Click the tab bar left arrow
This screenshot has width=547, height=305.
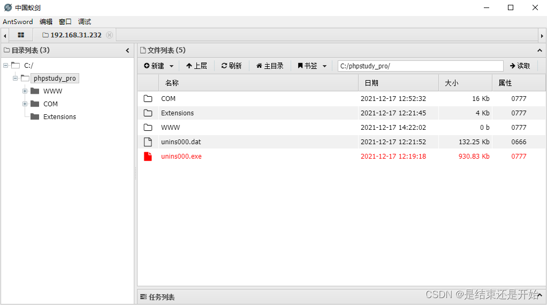point(4,36)
